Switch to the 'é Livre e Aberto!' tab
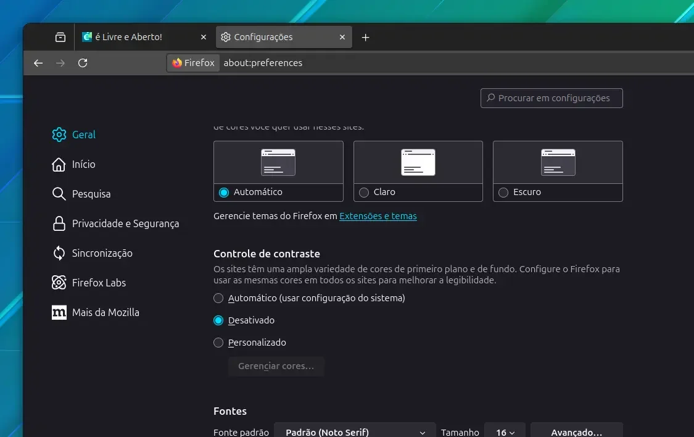 point(145,37)
